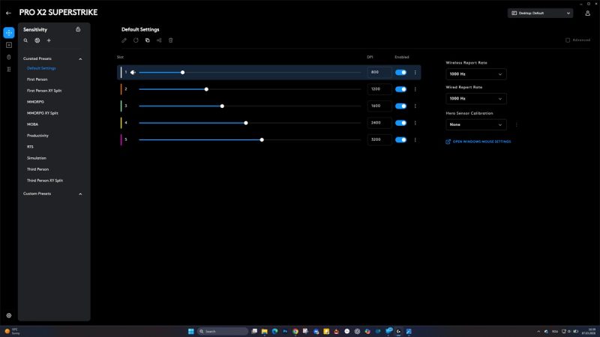Select the MOBA preset
The height and width of the screenshot is (337, 600).
click(33, 124)
